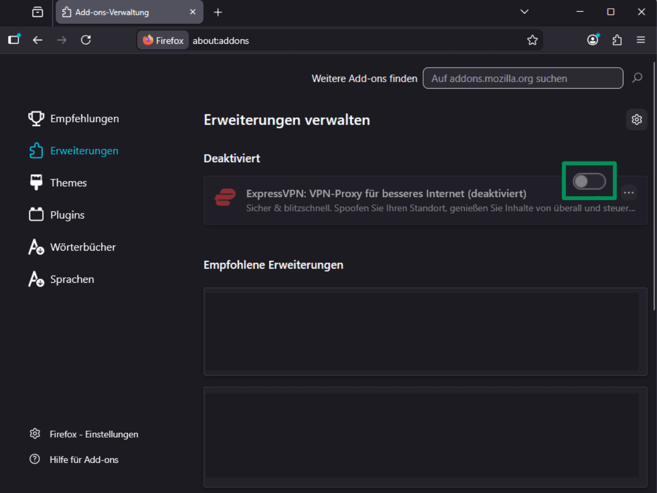This screenshot has width=657, height=493.
Task: Open the tab list chevron dropdown
Action: 524,11
